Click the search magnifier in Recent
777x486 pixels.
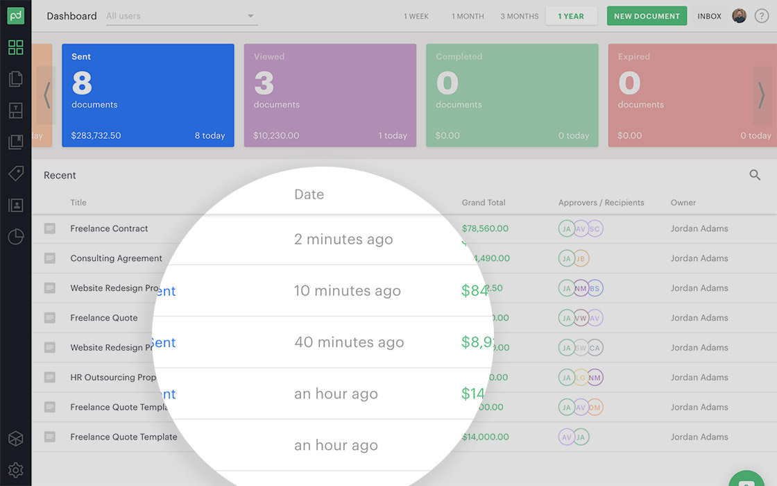click(755, 175)
